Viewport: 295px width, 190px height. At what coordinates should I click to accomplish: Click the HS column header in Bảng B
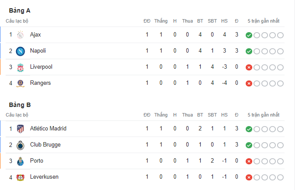click(x=224, y=115)
